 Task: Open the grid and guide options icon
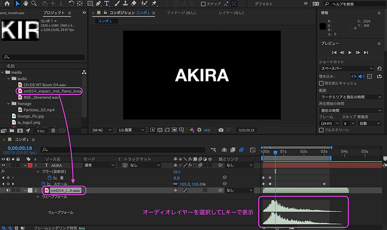click(181, 130)
